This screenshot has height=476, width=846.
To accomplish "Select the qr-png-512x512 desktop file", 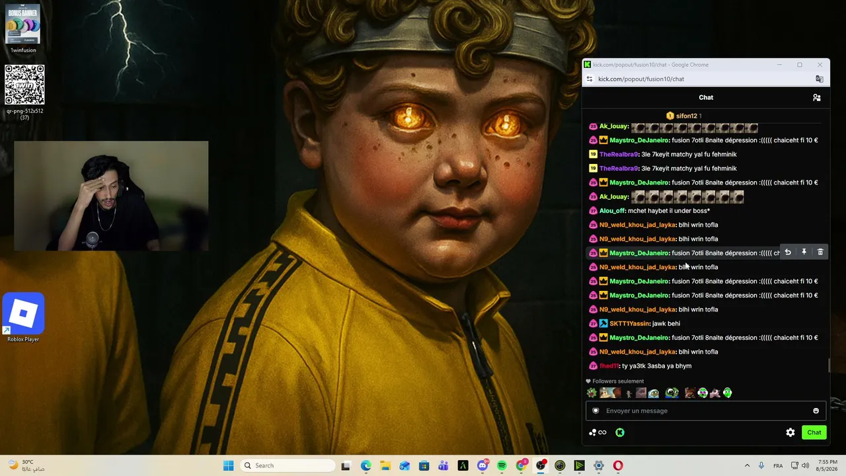I will point(24,92).
